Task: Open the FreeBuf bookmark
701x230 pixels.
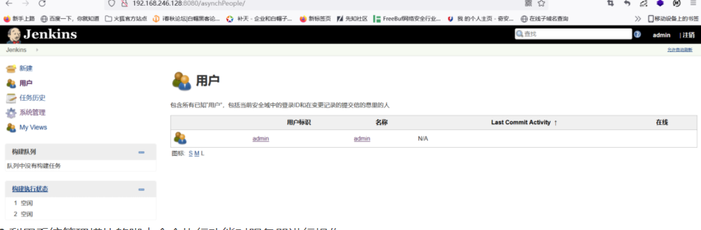Action: (x=408, y=19)
